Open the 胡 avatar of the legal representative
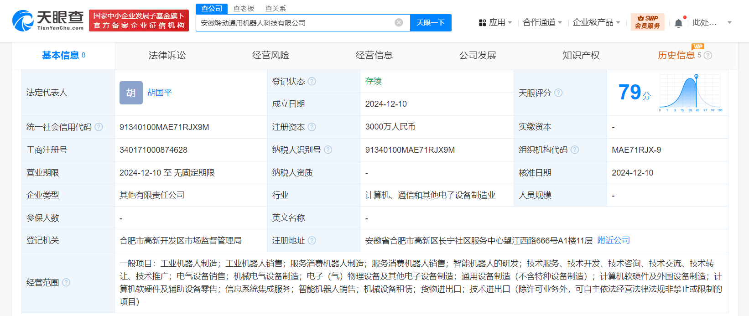This screenshot has width=749, height=316. (131, 93)
